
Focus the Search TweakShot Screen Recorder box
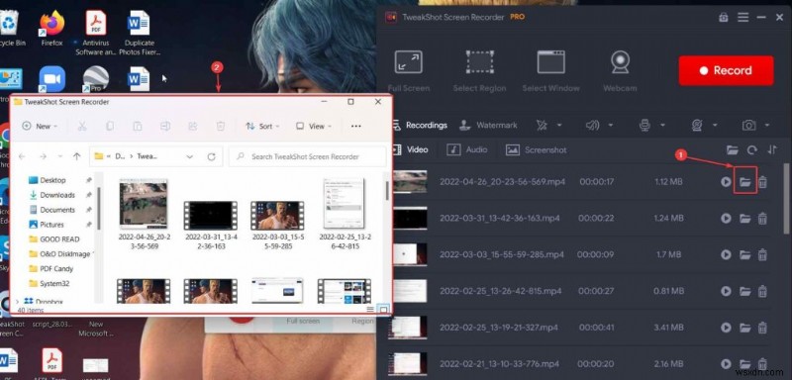[x=307, y=157]
